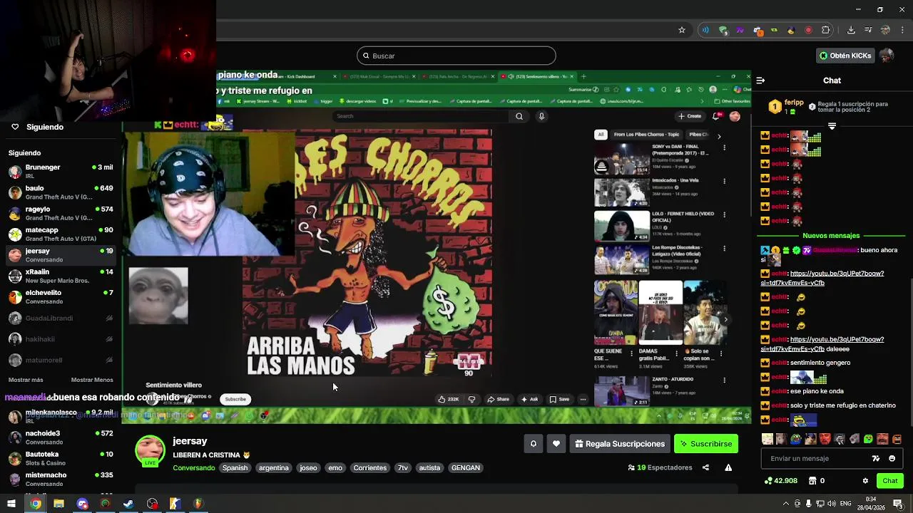Open chat settings gear icon
Image resolution: width=913 pixels, height=513 pixels.
click(x=865, y=481)
